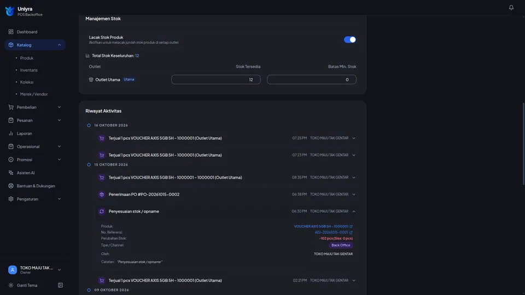Open external link icon beside ADJ-20261015-0001
Screen dimensions: 525x295
[351, 233]
